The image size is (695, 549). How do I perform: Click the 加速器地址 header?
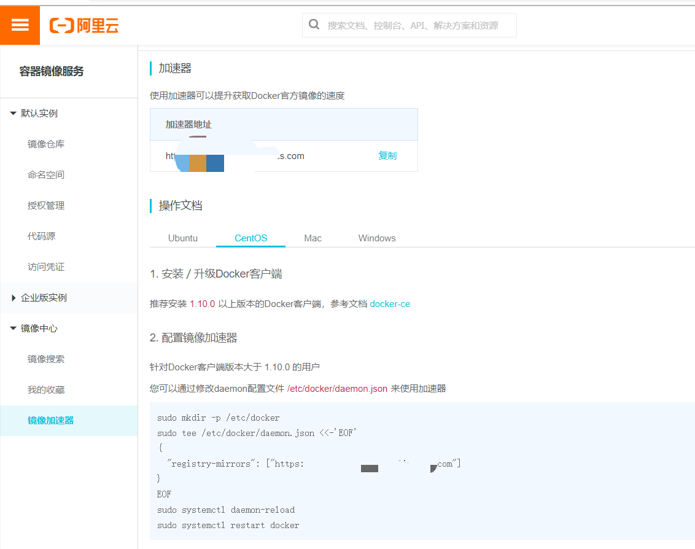pyautogui.click(x=188, y=125)
